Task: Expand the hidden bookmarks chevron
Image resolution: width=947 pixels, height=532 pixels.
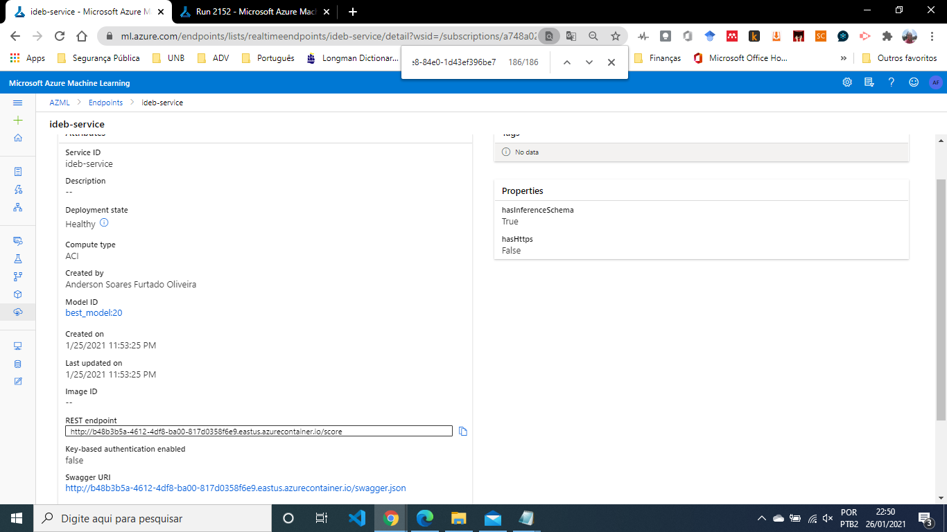Action: point(843,58)
